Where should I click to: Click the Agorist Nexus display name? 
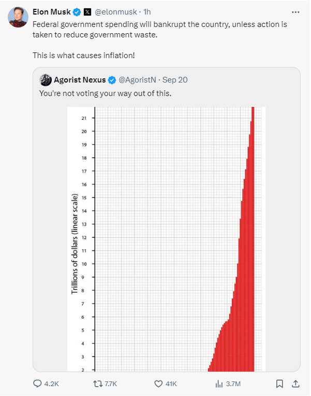tap(80, 80)
